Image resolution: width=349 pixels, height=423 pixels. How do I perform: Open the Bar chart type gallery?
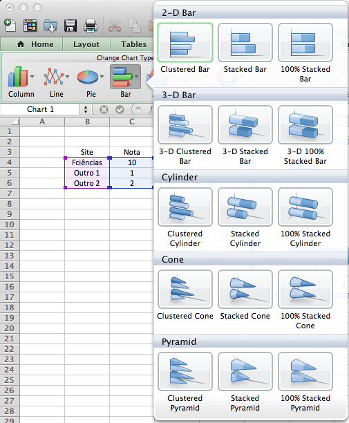125,81
